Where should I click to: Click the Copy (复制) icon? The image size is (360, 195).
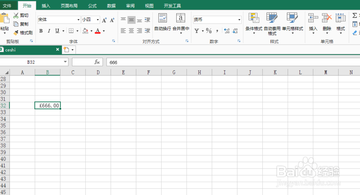coord(16,24)
